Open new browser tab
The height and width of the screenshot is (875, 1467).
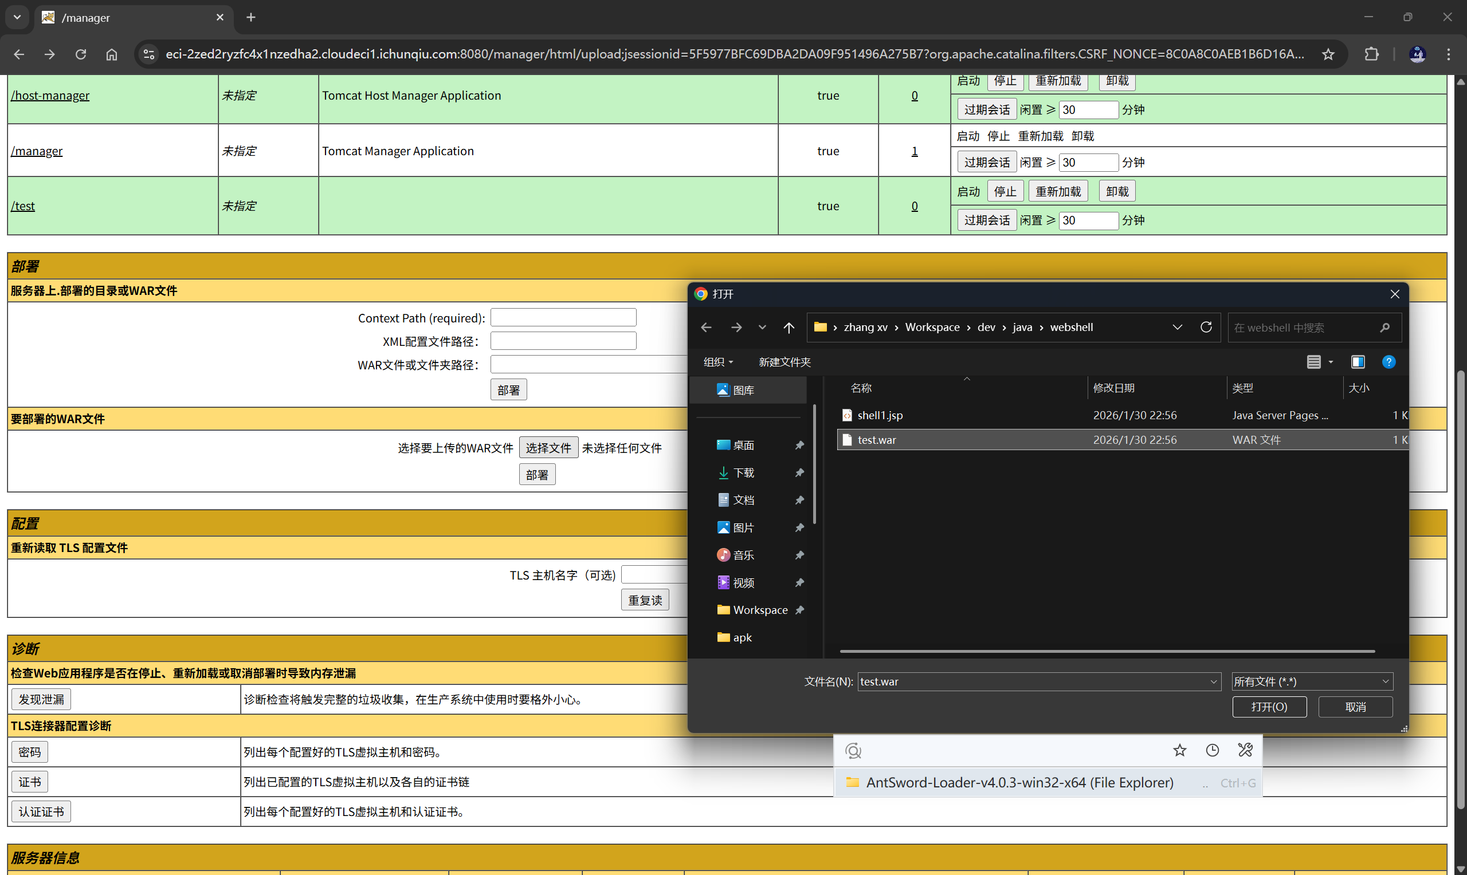click(x=250, y=18)
